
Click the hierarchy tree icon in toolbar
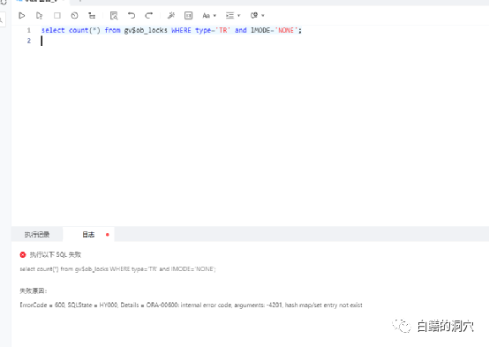pos(92,15)
